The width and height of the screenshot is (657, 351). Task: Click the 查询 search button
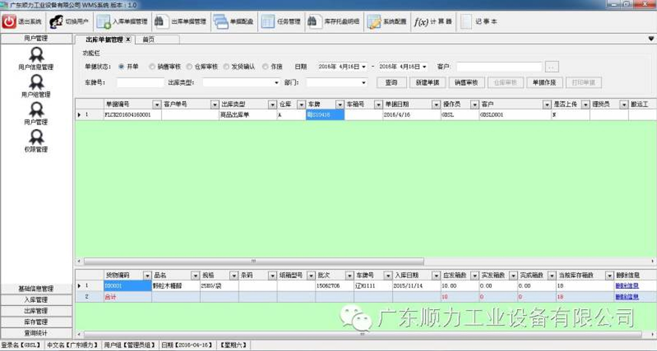click(x=392, y=81)
